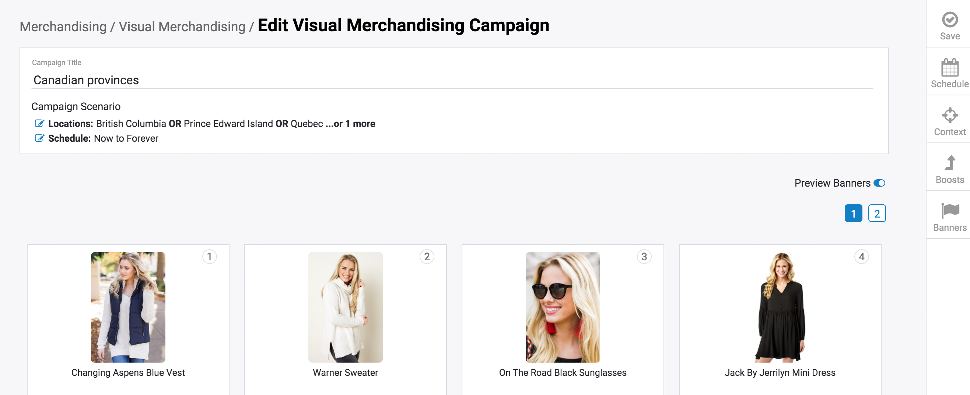Image resolution: width=970 pixels, height=395 pixels.
Task: Click the Campaign Title input field
Action: click(x=452, y=80)
